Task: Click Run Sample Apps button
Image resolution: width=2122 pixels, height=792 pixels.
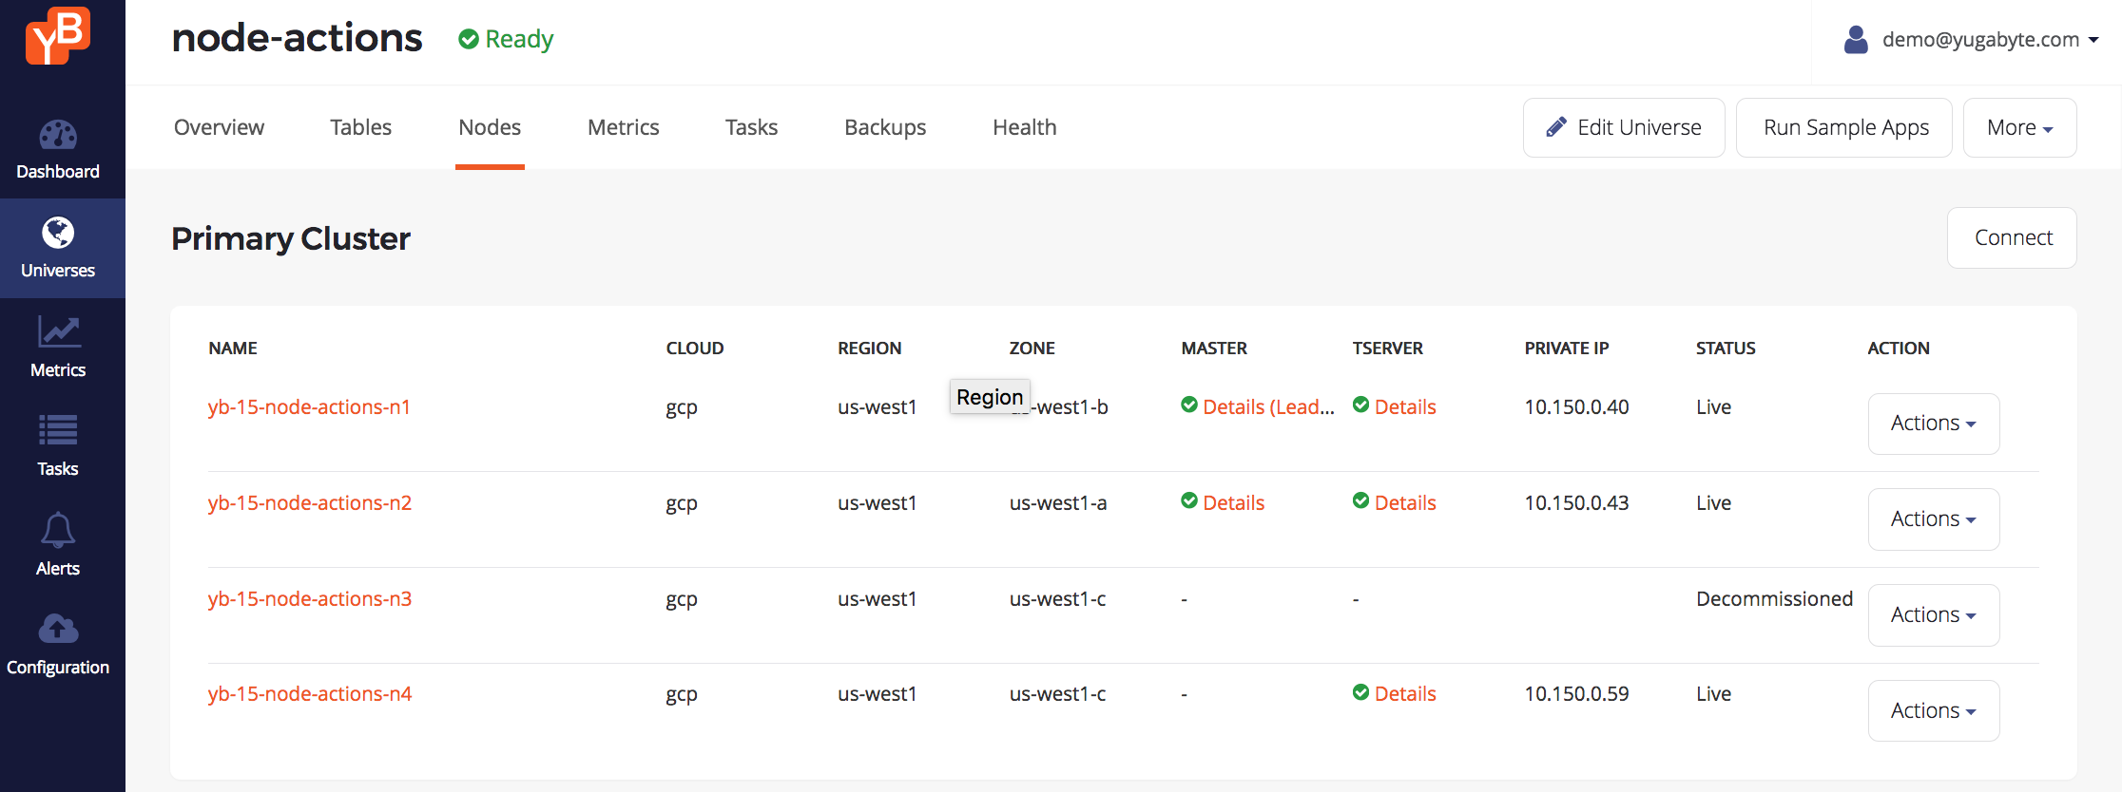Action: click(1844, 127)
